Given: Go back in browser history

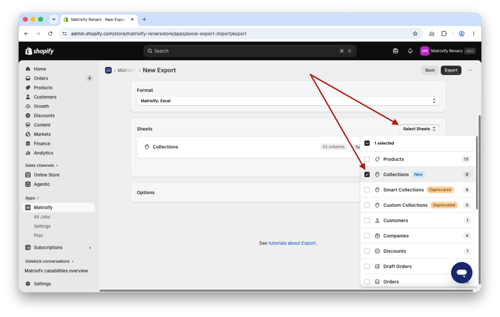Looking at the screenshot, I should click(26, 34).
